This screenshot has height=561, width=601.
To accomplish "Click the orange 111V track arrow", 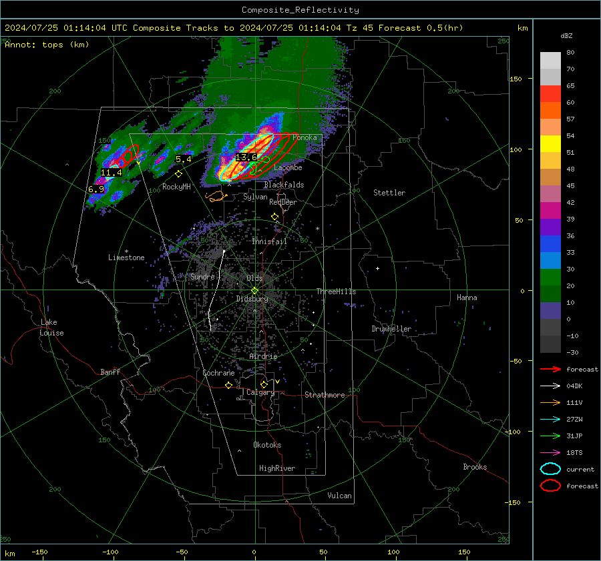I will tap(550, 402).
